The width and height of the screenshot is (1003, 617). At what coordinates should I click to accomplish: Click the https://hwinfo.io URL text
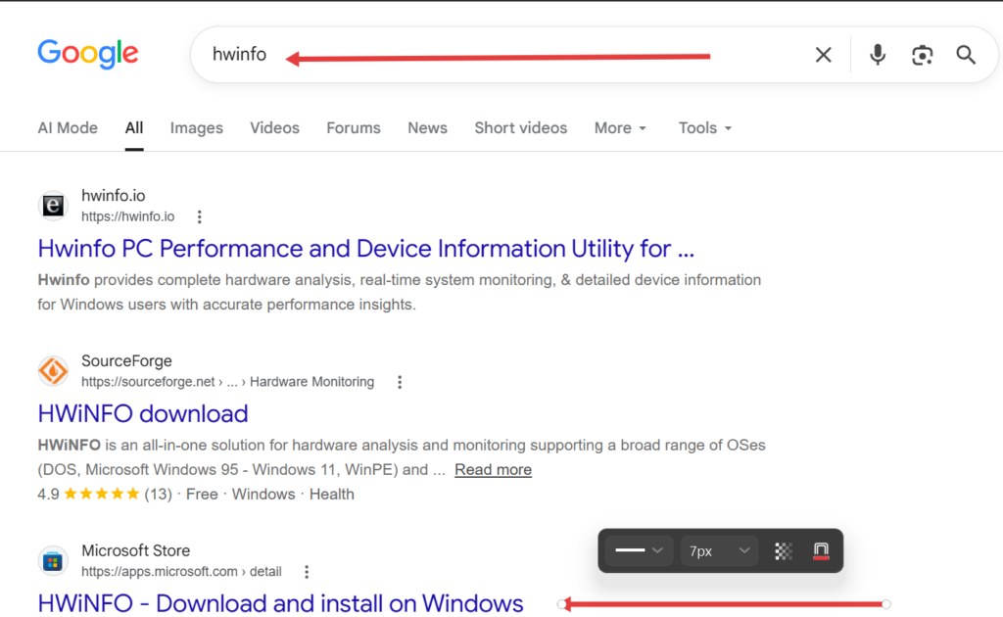pyautogui.click(x=128, y=216)
